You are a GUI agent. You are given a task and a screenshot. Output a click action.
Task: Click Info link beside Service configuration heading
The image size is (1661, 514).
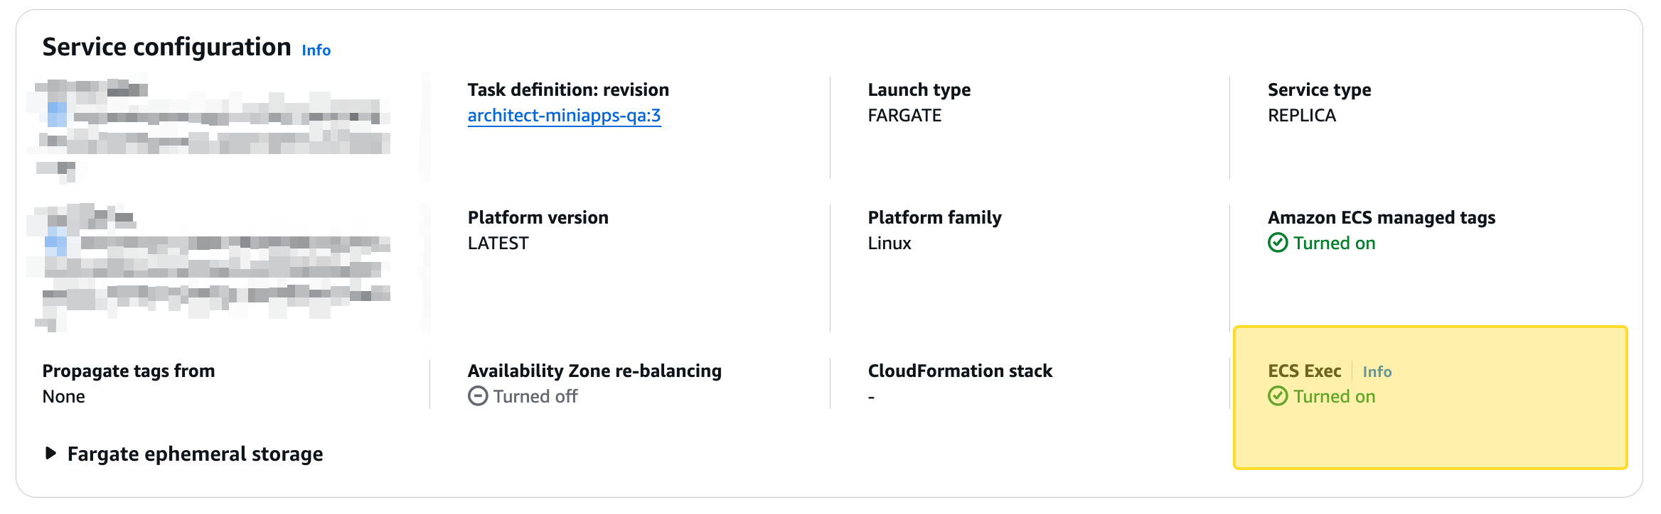(x=316, y=50)
